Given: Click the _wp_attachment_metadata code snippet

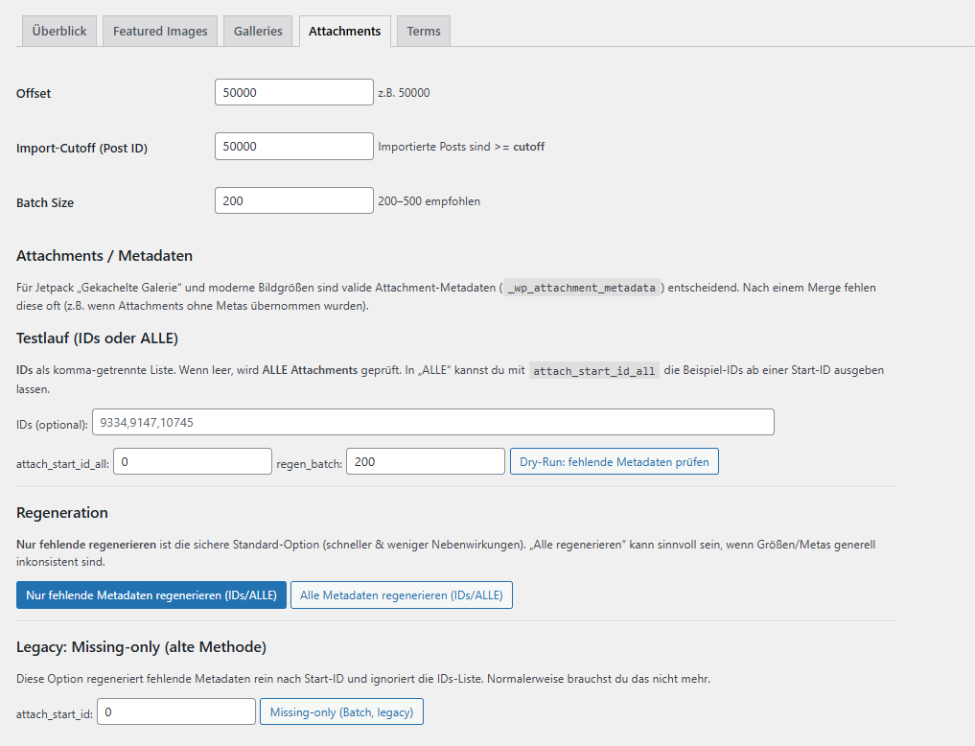Looking at the screenshot, I should pyautogui.click(x=582, y=288).
